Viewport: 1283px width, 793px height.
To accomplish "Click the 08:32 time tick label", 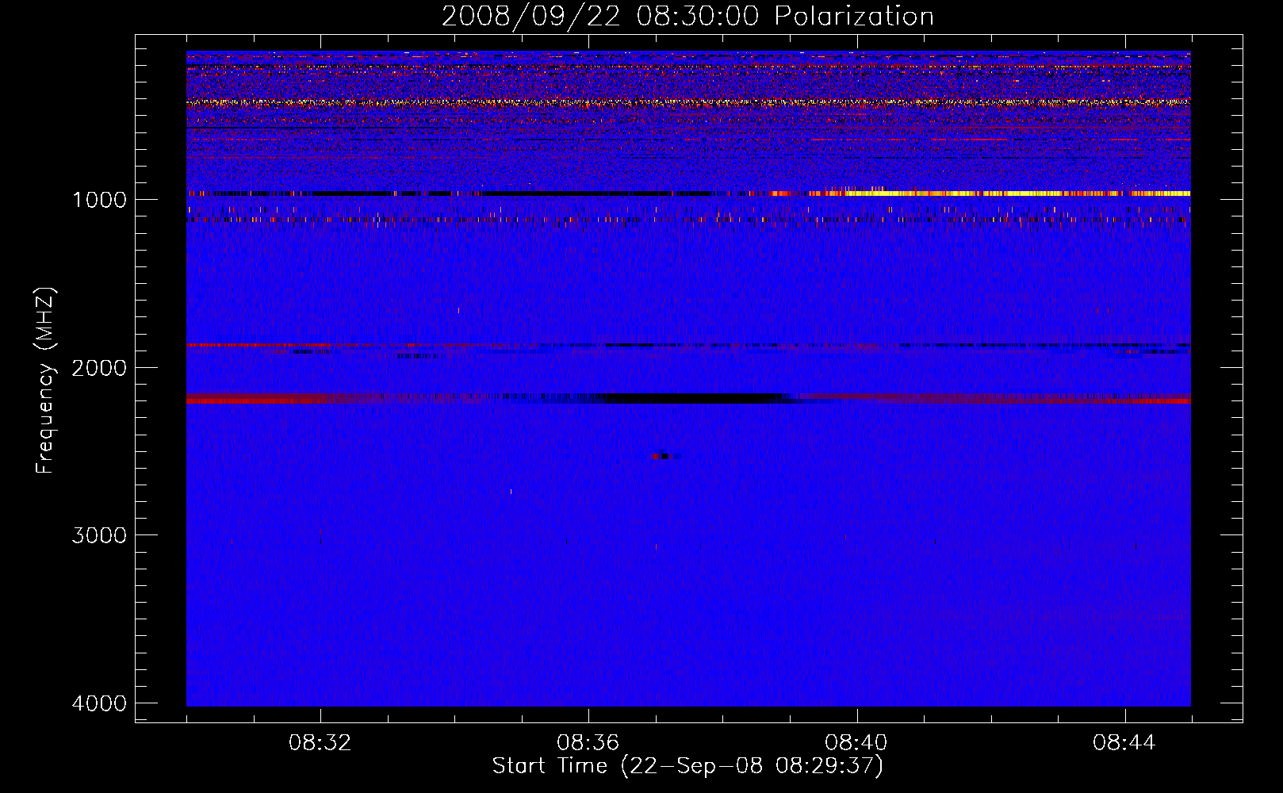I will pyautogui.click(x=320, y=743).
